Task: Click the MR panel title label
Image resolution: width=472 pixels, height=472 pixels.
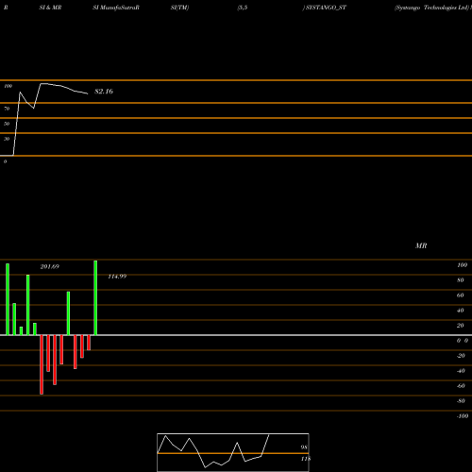Action: tap(421, 245)
